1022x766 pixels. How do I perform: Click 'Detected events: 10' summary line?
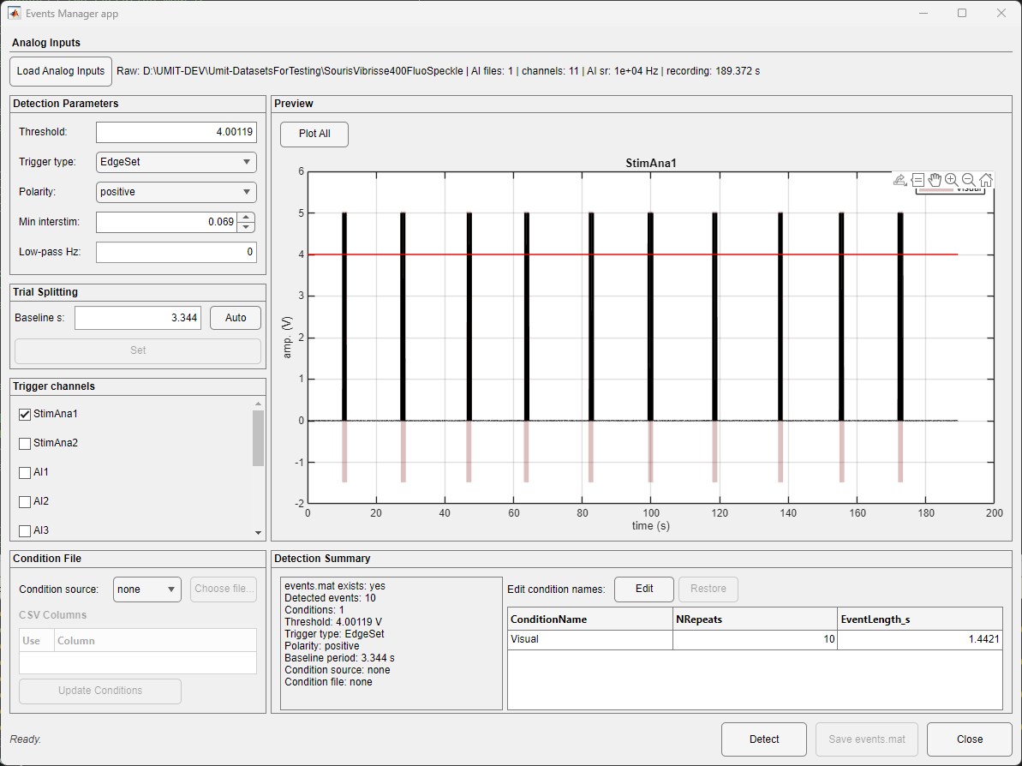point(330,598)
